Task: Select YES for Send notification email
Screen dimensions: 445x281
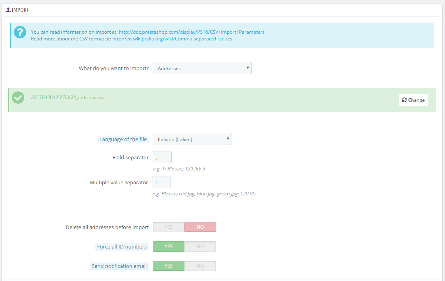Action: click(169, 266)
